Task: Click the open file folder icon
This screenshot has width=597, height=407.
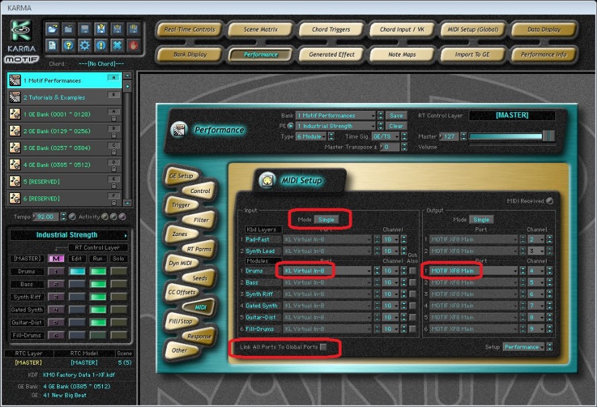Action: pyautogui.click(x=52, y=29)
